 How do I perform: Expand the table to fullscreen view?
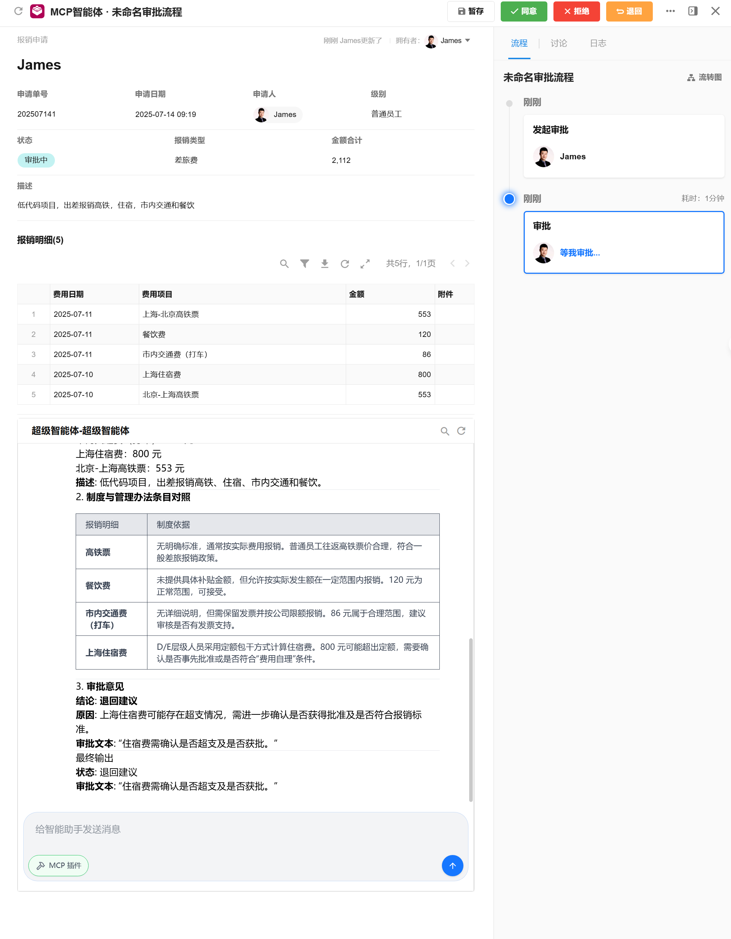coord(365,264)
